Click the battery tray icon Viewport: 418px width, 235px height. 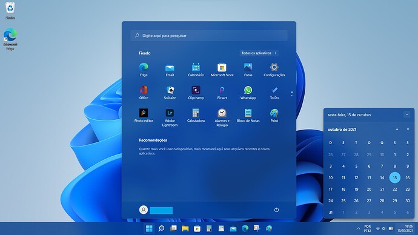[x=391, y=228]
